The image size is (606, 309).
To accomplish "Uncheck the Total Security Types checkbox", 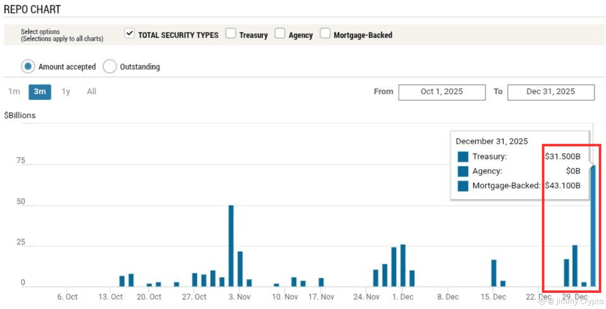I will pyautogui.click(x=129, y=33).
